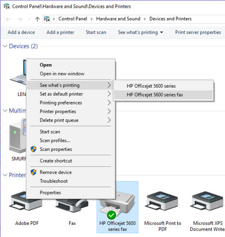Choose Open in new window

[x=71, y=74]
